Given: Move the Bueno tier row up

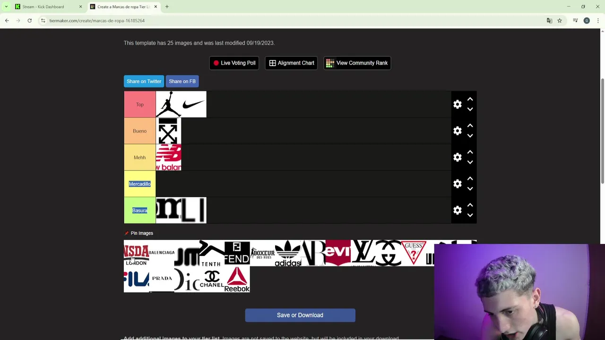Looking at the screenshot, I should coord(470,126).
